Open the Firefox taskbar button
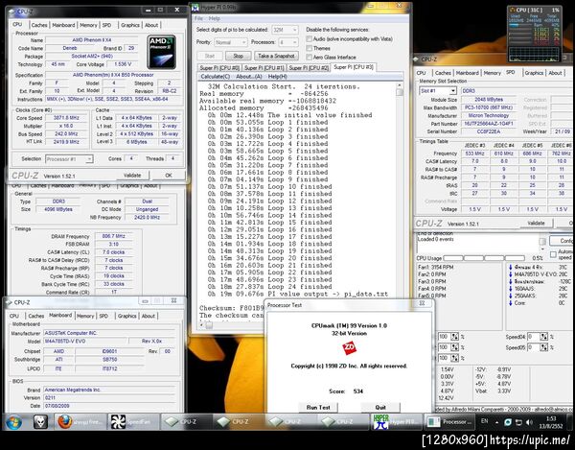The width and height of the screenshot is (575, 450). pos(80,422)
